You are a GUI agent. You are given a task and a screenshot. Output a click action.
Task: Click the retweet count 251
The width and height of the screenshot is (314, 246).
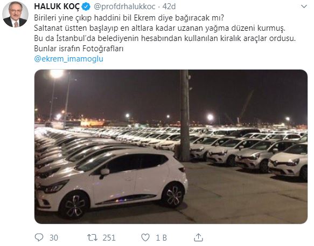click(109, 238)
